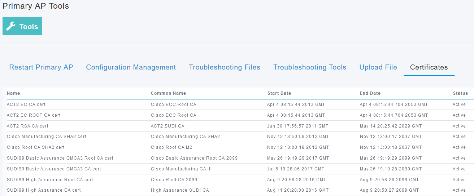Image resolution: width=474 pixels, height=196 pixels.
Task: Click SUDI99 High Assurance Root CA cert row
Action: coord(50,180)
